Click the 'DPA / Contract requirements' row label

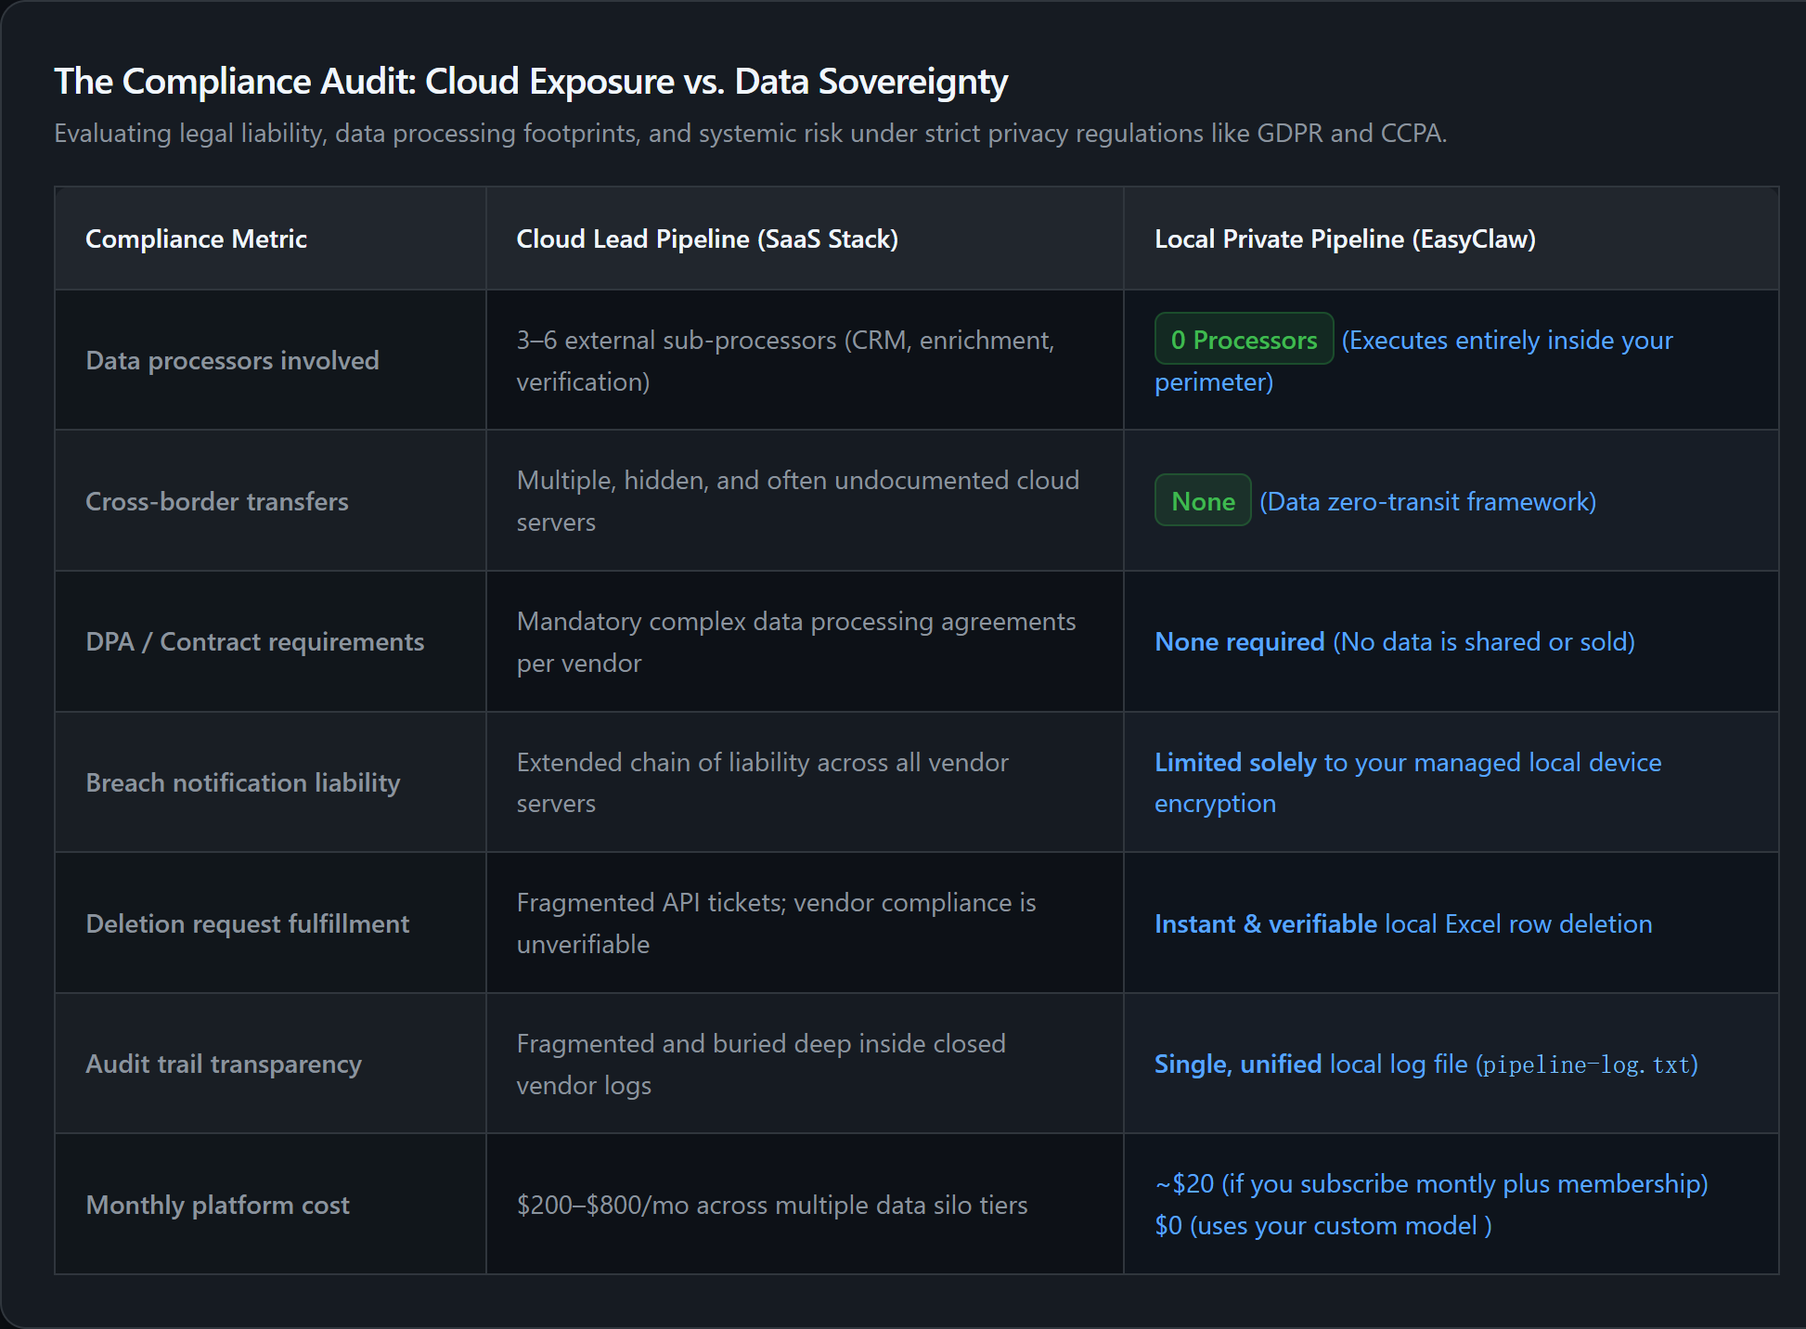point(254,642)
